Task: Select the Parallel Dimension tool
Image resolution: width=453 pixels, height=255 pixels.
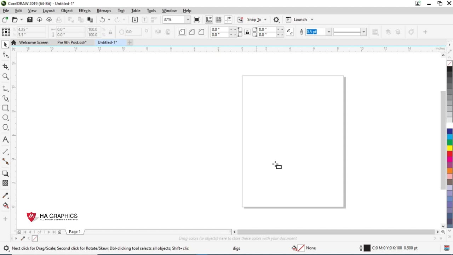Action: (5, 152)
